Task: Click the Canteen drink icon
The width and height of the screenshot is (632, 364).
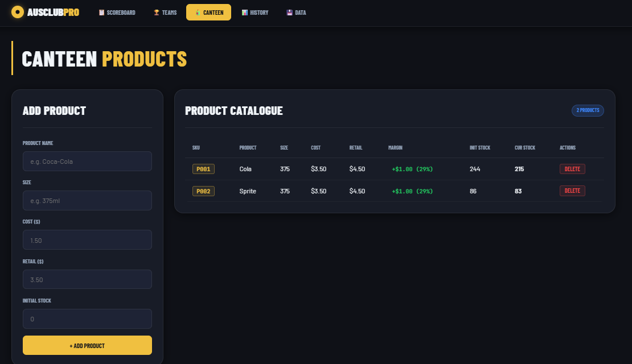Action: point(198,13)
